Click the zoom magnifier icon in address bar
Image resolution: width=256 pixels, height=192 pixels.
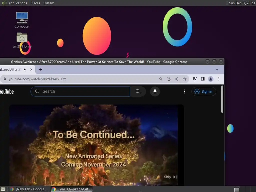point(161,79)
